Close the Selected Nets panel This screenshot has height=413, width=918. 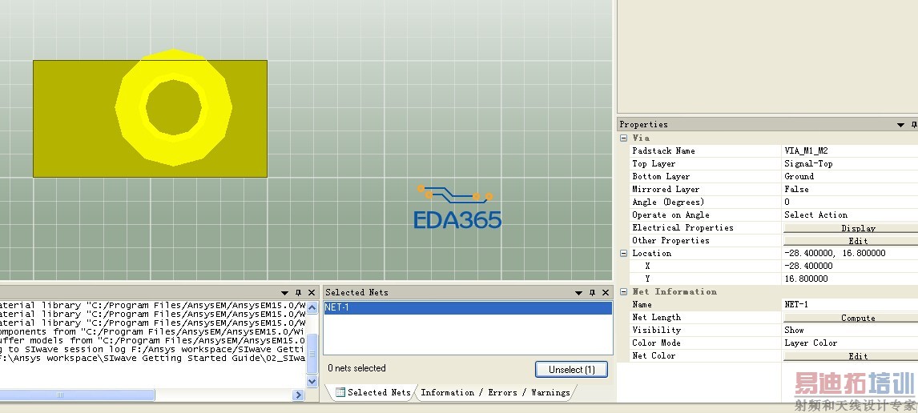(x=606, y=292)
